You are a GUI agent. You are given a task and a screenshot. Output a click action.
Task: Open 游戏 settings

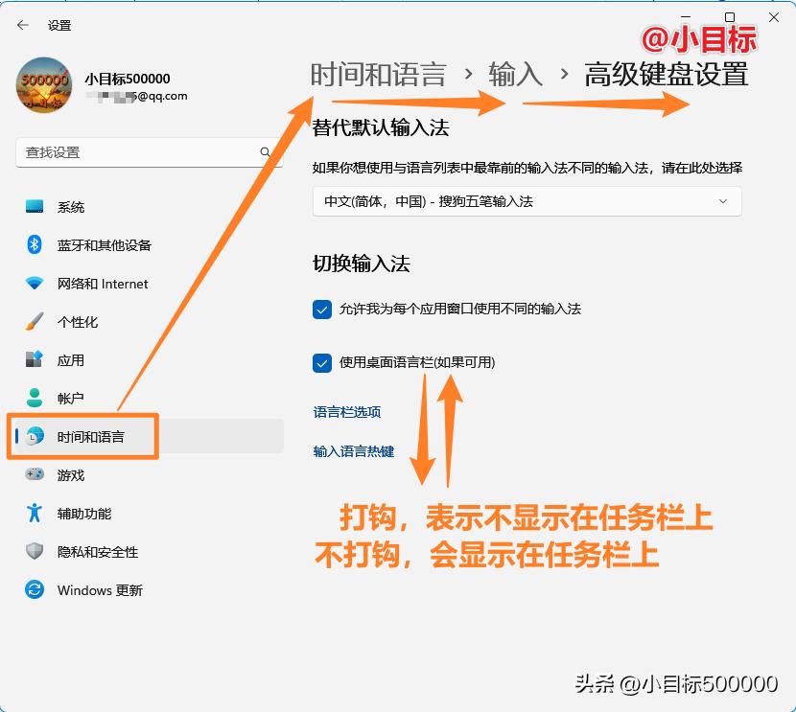click(70, 474)
